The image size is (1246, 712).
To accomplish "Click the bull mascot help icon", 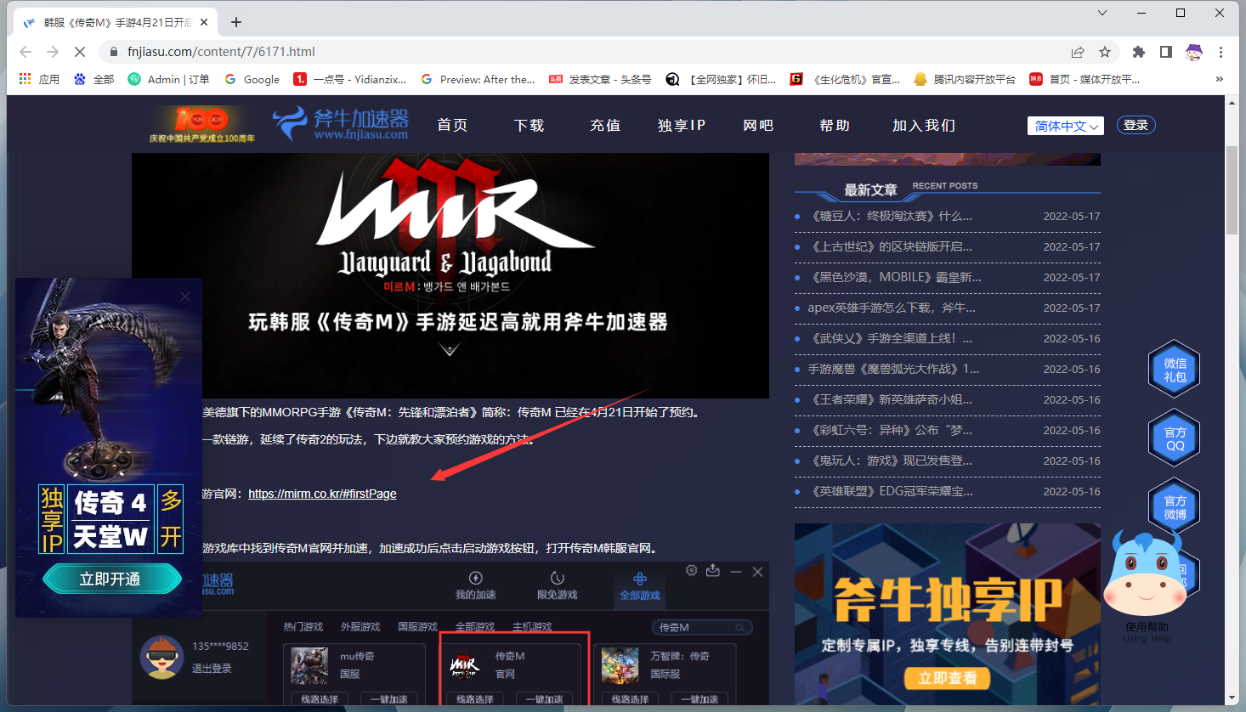I will pos(1144,578).
